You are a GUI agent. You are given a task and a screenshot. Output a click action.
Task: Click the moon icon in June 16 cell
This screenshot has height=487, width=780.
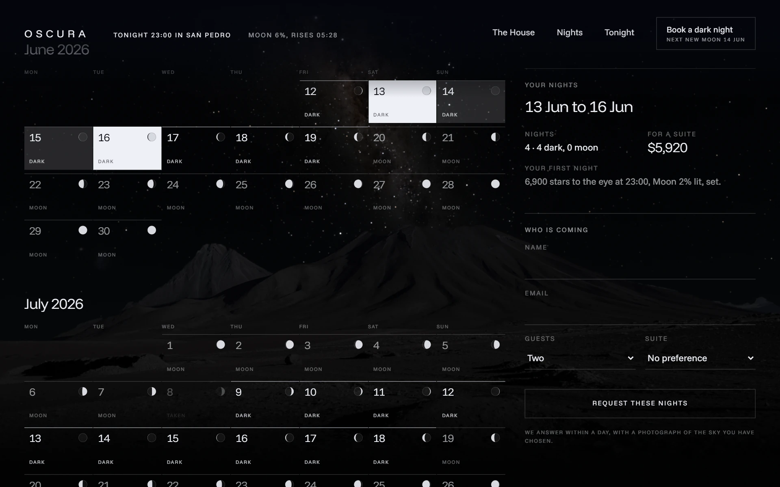pyautogui.click(x=152, y=137)
